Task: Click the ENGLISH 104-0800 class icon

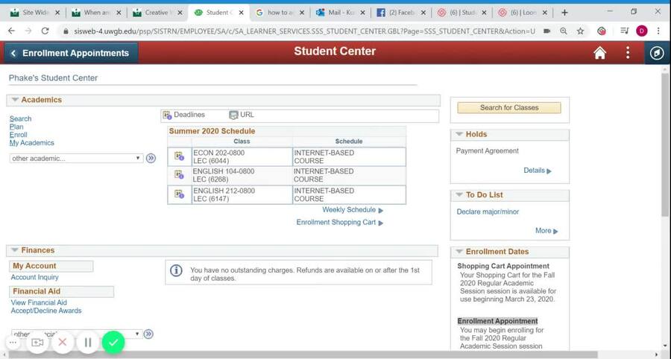Action: (x=179, y=175)
